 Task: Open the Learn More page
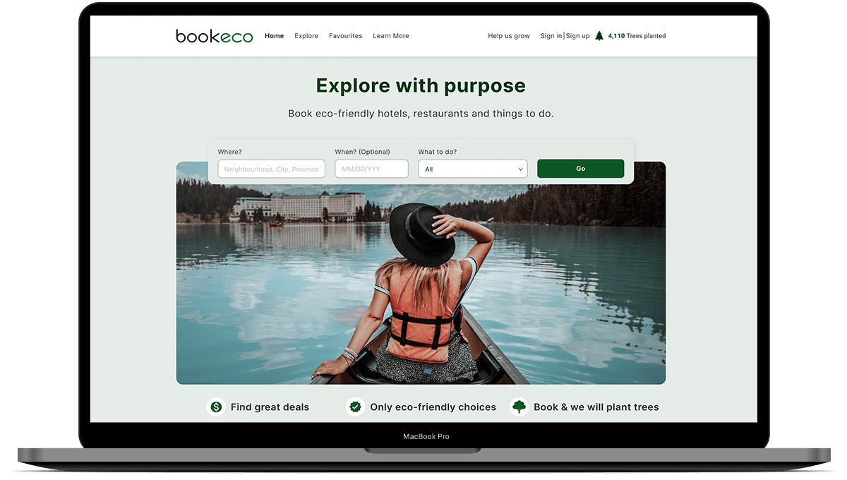tap(391, 36)
